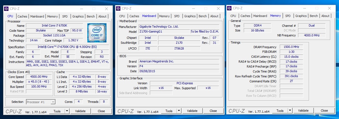Click the Tools button in the CPU window
Screen dimensions: 339x119
(57, 111)
